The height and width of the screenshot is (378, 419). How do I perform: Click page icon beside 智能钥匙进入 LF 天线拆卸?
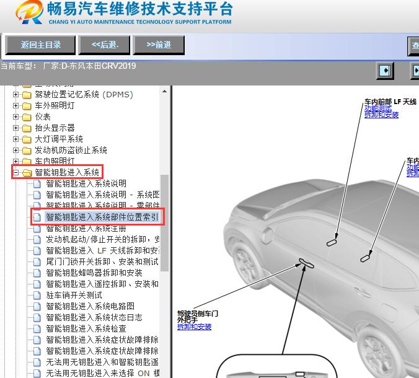pos(37,251)
